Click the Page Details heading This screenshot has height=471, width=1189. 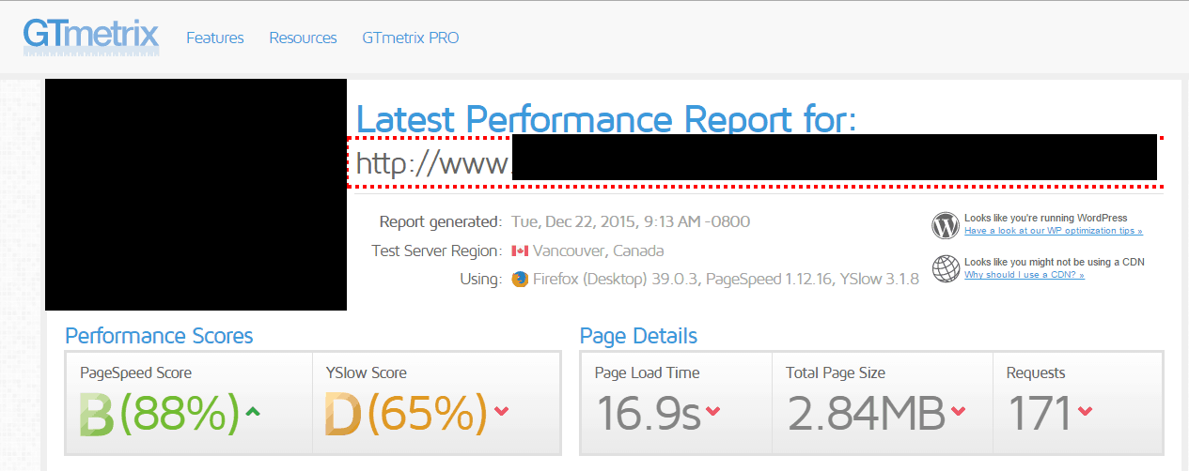638,336
